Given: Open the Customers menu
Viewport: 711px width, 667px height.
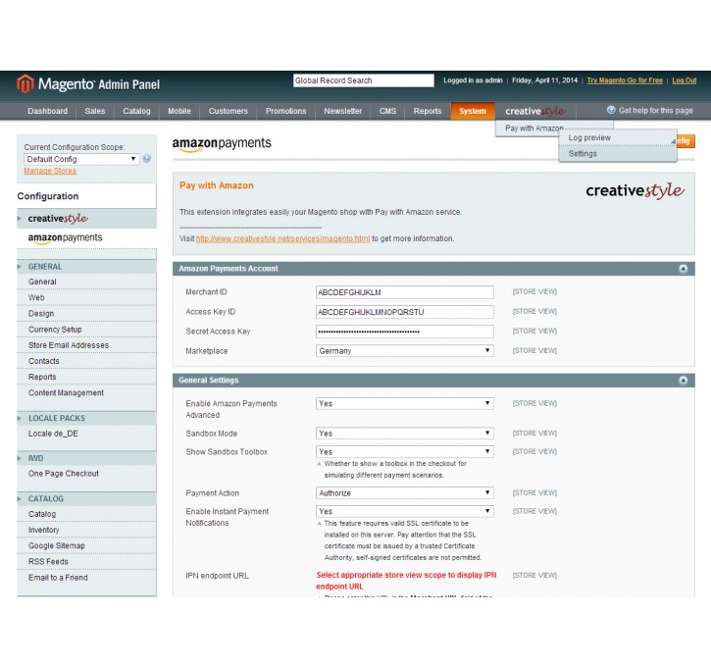Looking at the screenshot, I should pyautogui.click(x=229, y=111).
